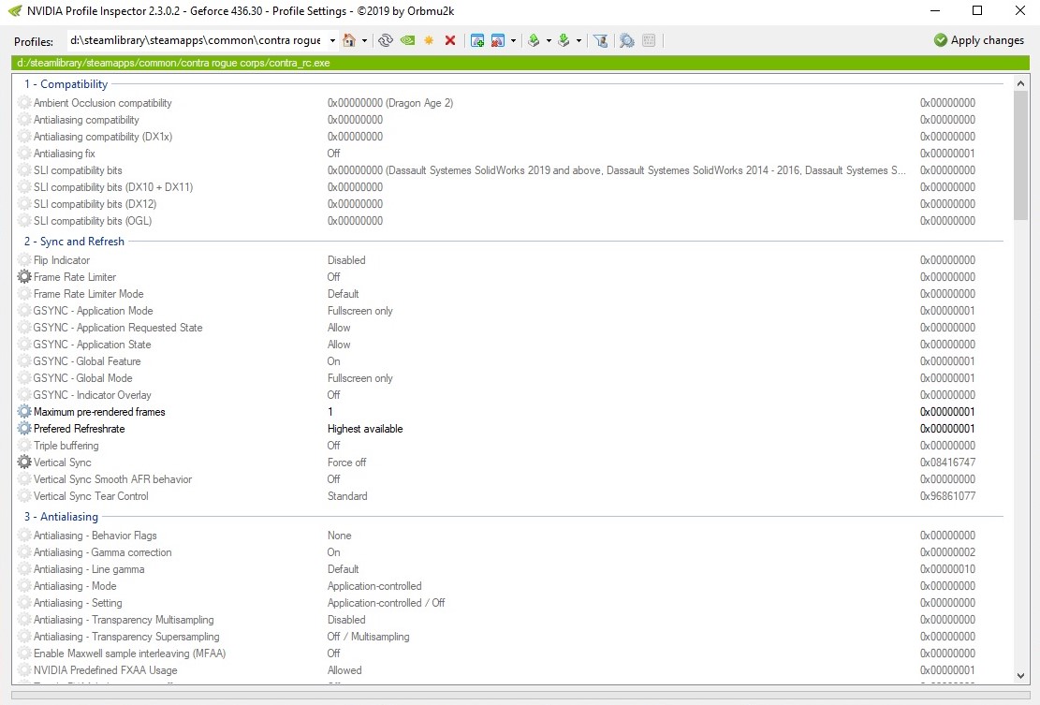Toggle the customized settings filter icon
Viewport: 1040px width, 705px height.
pyautogui.click(x=601, y=40)
